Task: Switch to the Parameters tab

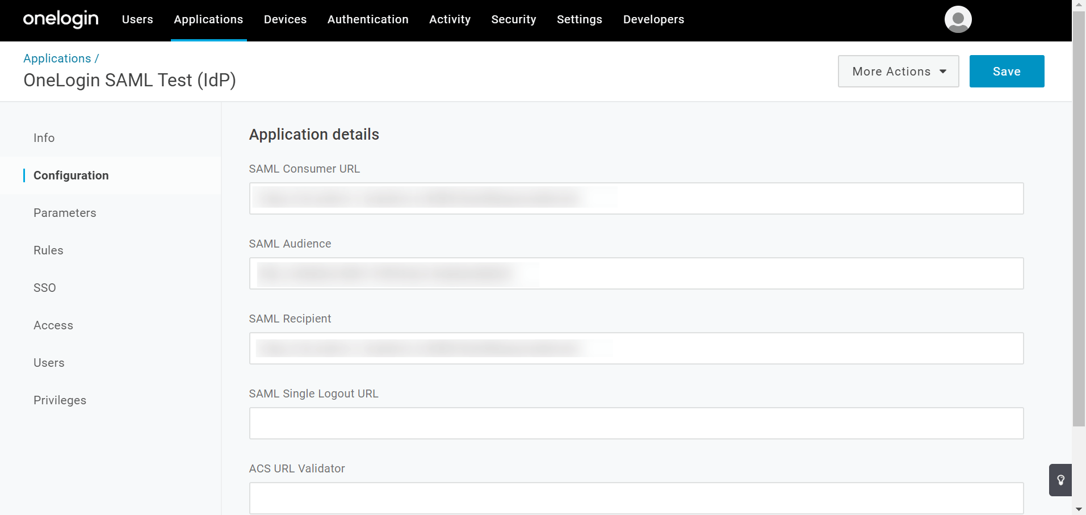Action: click(x=65, y=213)
